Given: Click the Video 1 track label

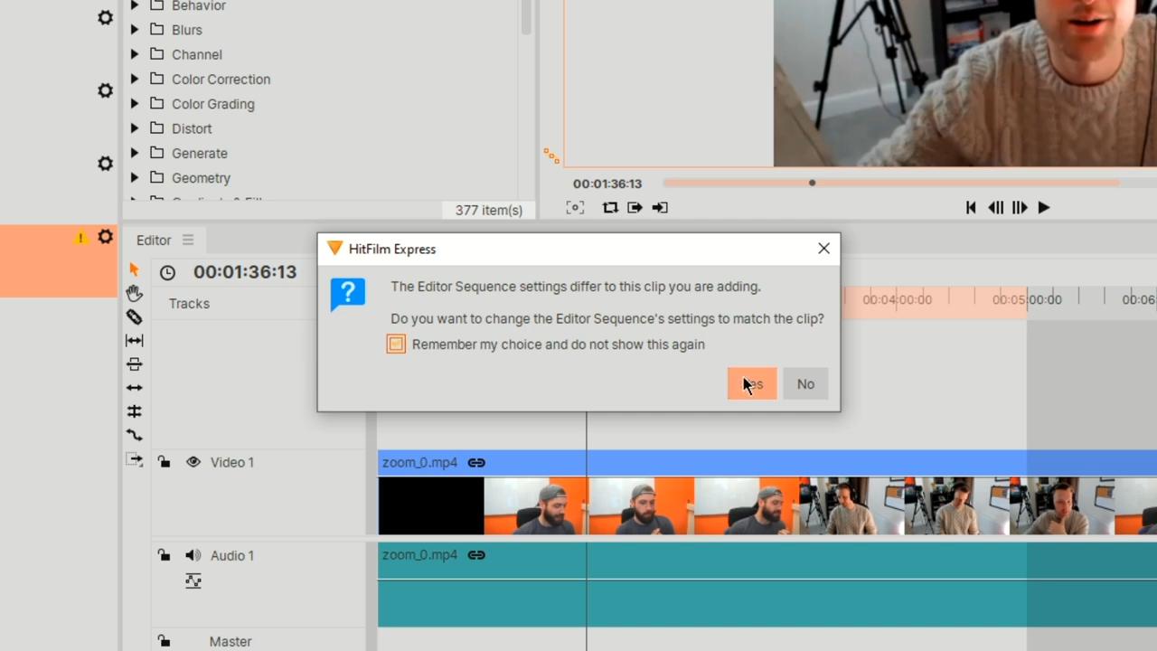Looking at the screenshot, I should 232,462.
